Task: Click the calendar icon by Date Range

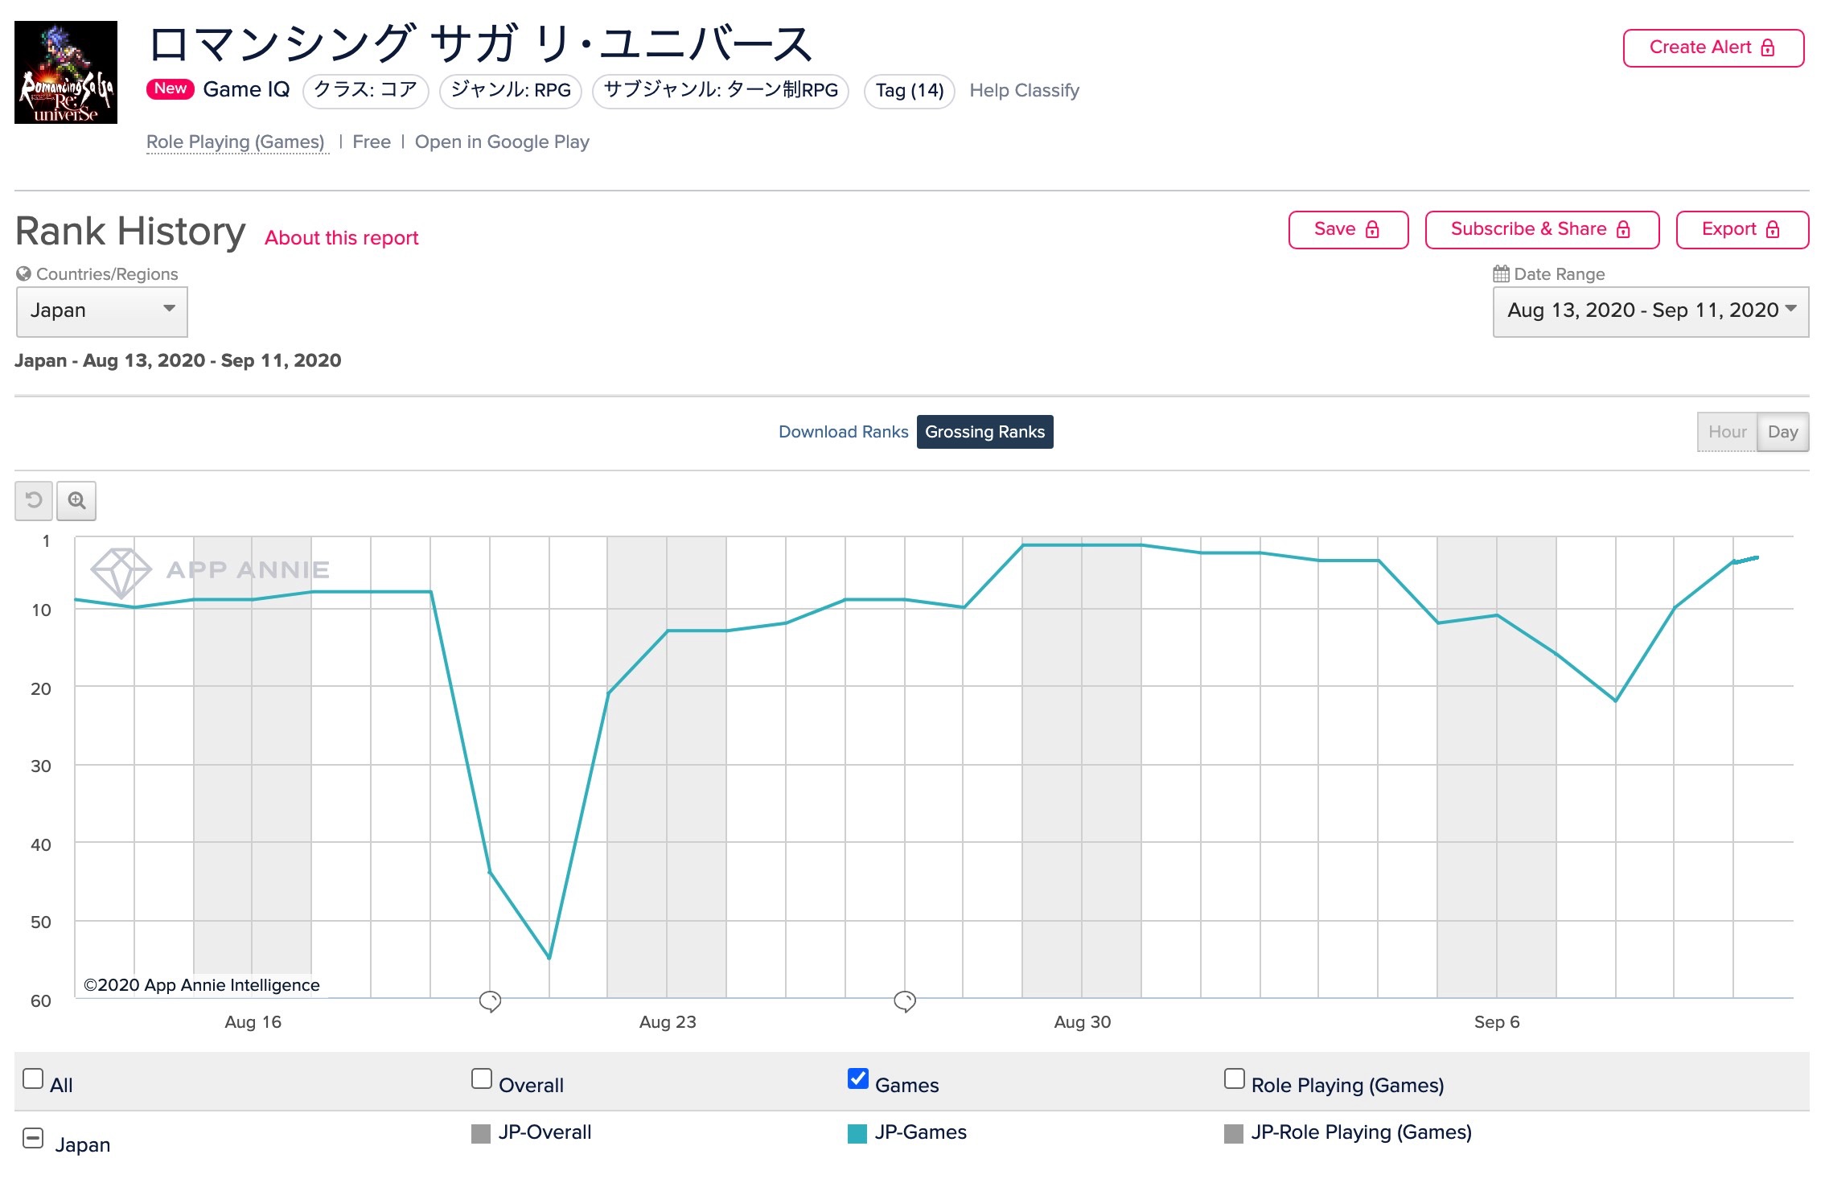Action: coord(1501,274)
